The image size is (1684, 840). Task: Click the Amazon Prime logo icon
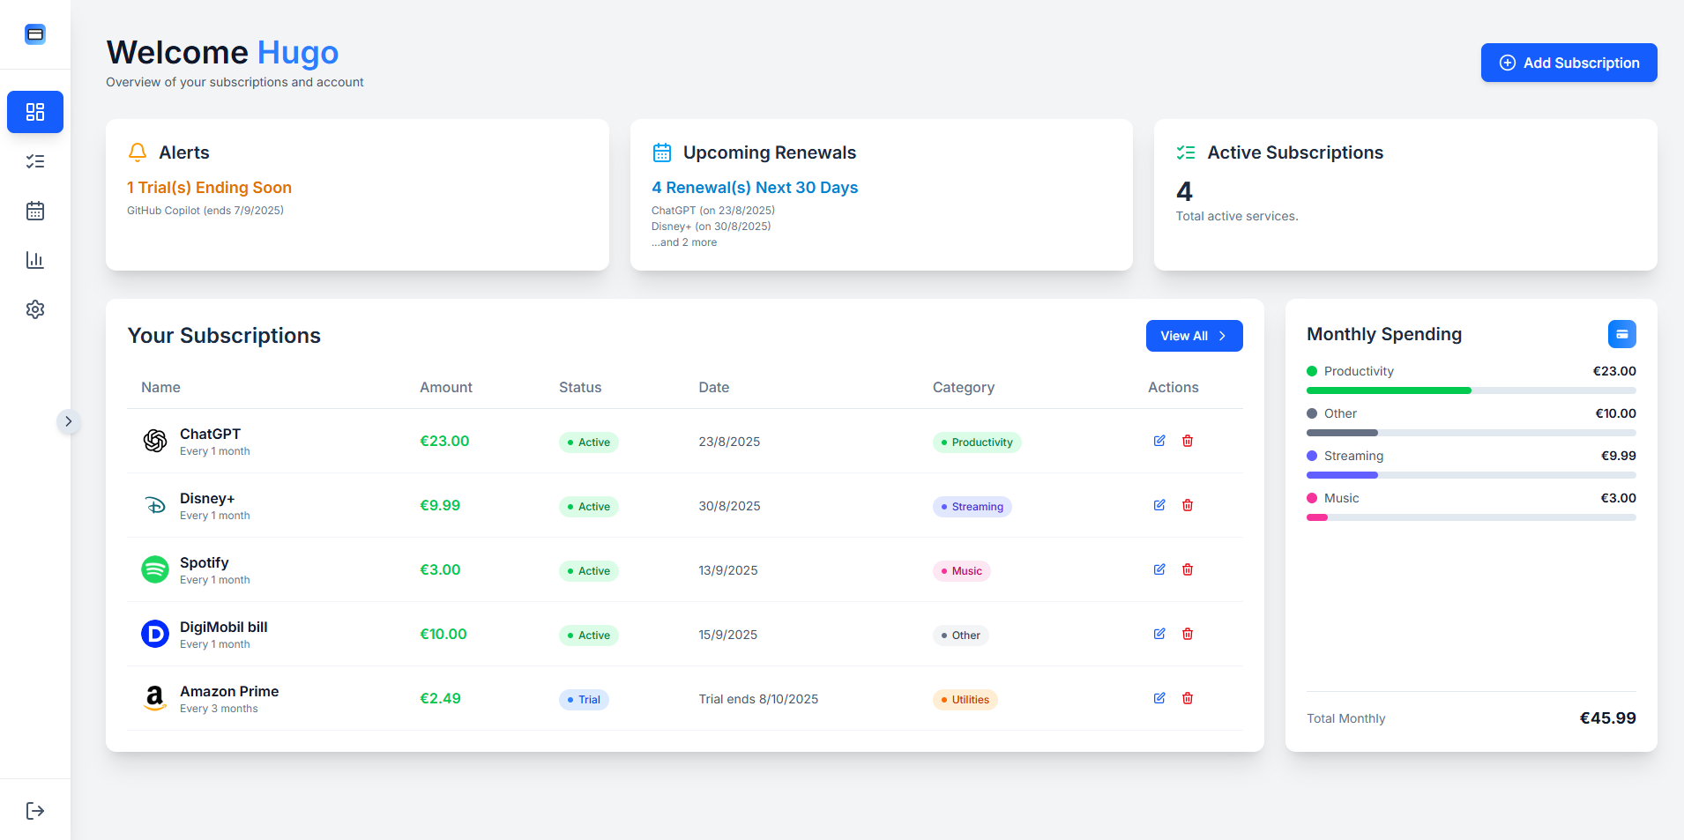(x=155, y=698)
